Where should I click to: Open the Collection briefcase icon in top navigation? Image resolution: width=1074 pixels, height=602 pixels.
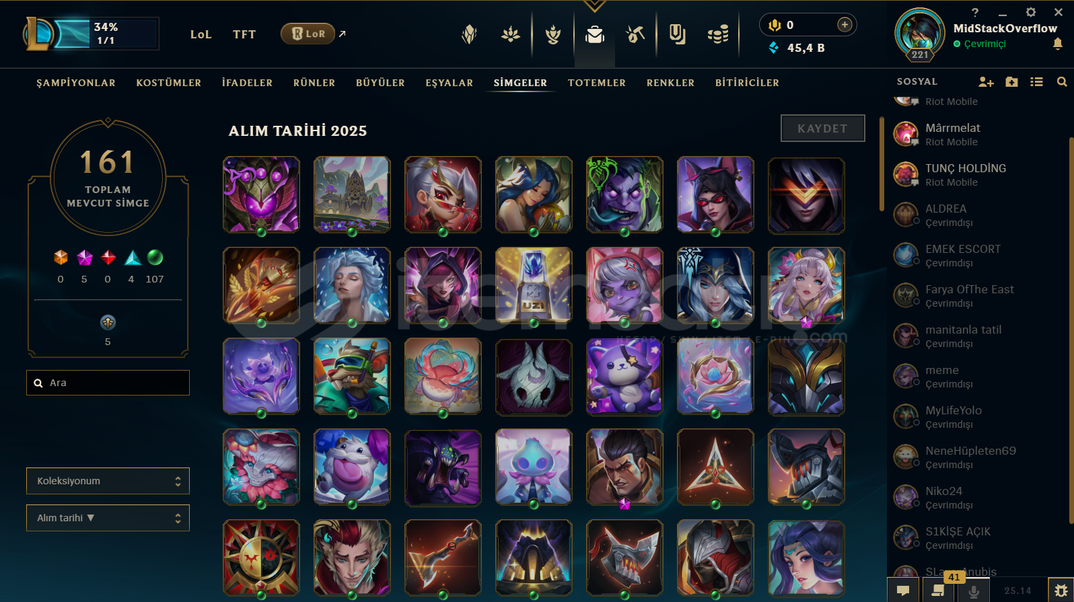(x=595, y=34)
